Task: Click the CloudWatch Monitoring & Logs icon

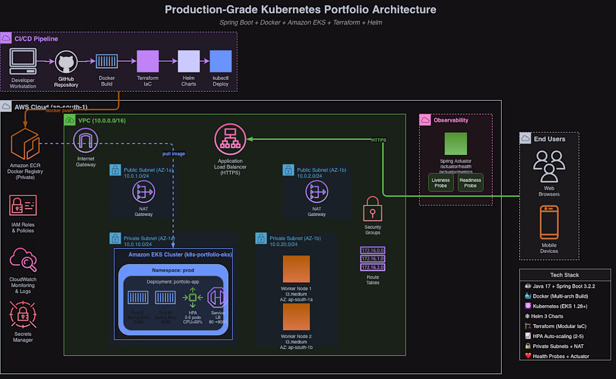Action: pos(23,260)
